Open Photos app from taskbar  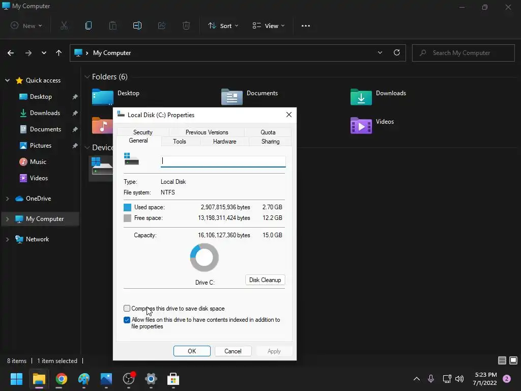point(106,379)
